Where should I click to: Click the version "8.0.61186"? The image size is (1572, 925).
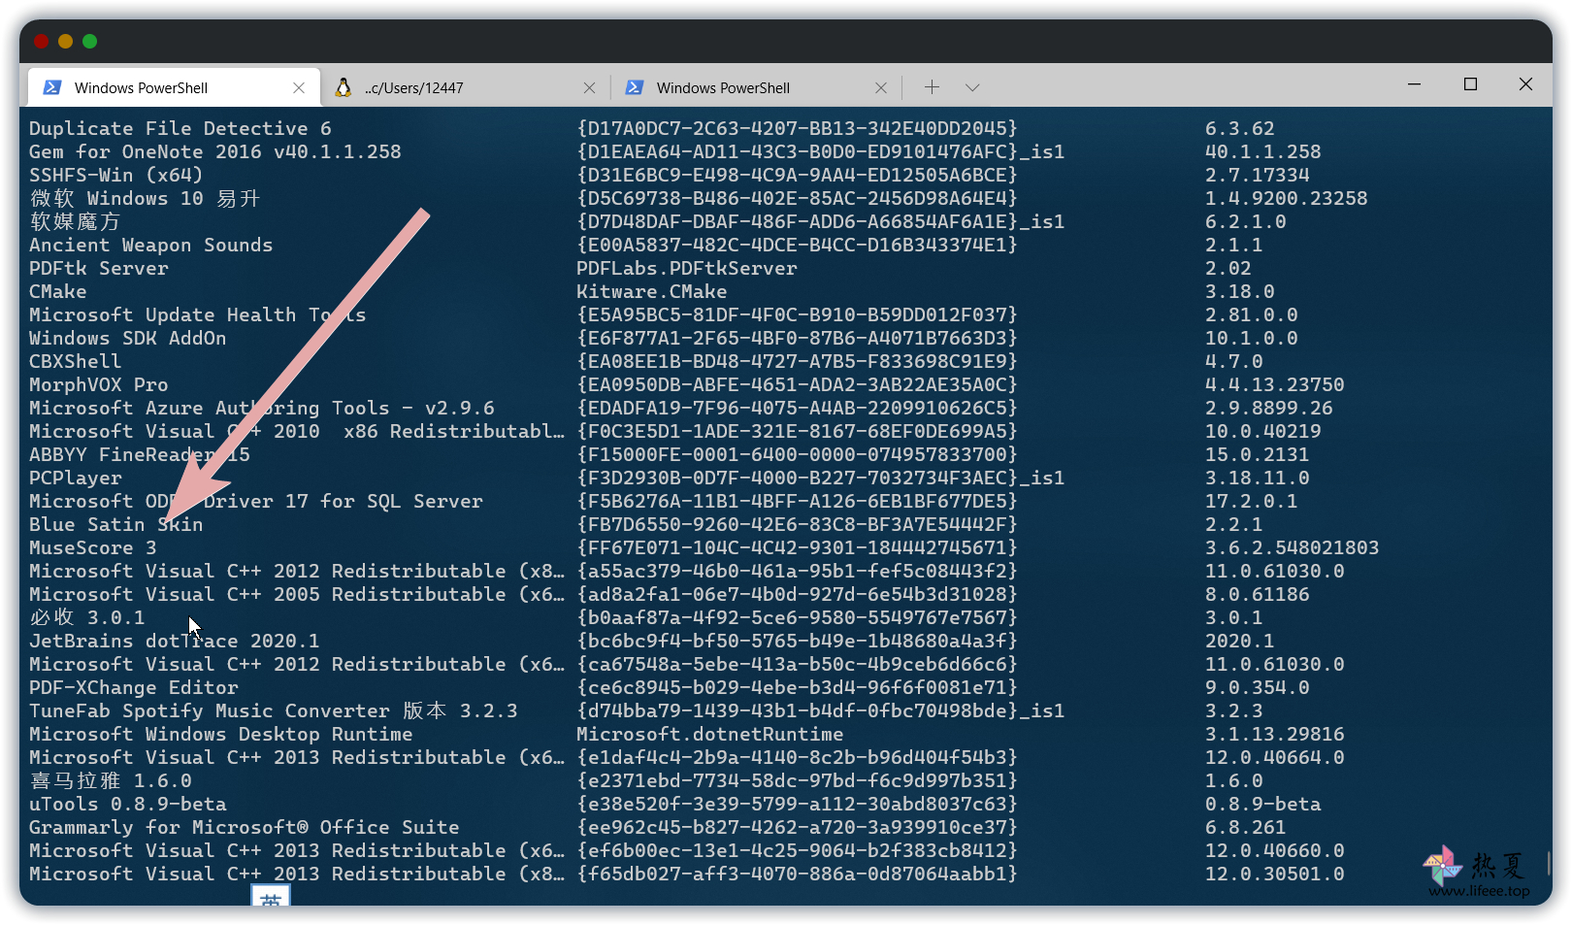[x=1258, y=594]
